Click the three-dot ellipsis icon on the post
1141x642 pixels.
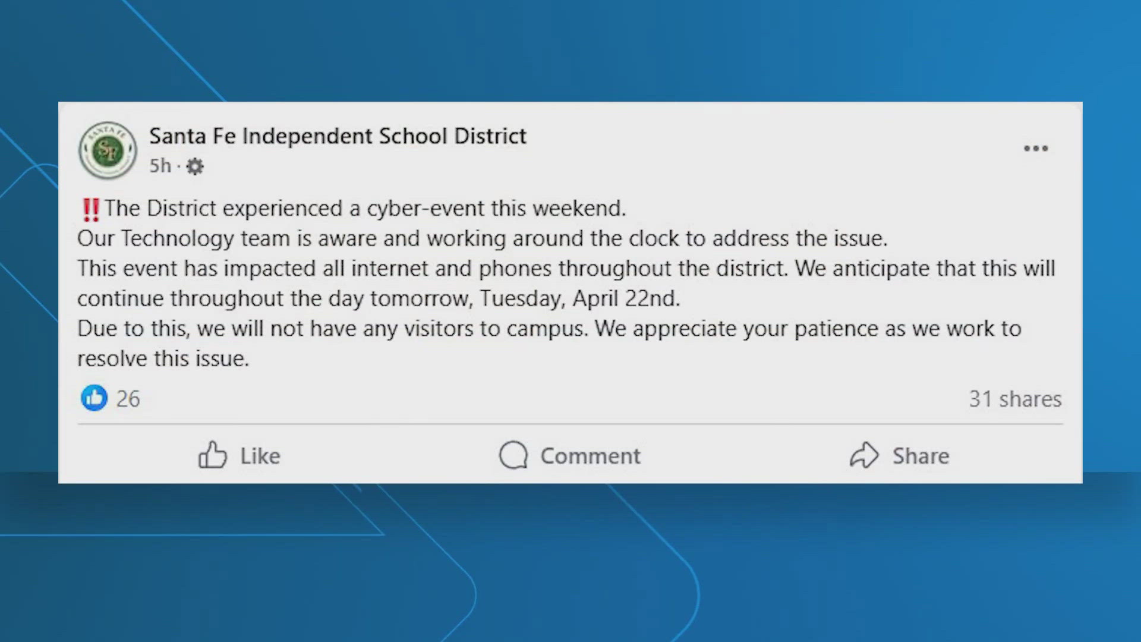1036,149
